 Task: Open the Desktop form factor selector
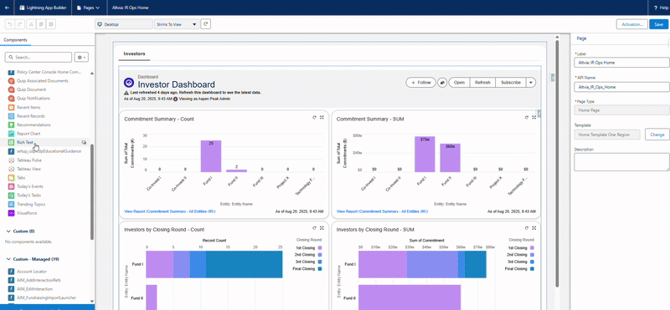click(x=123, y=24)
